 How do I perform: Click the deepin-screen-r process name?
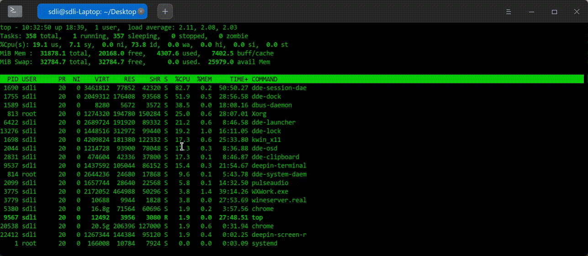click(x=279, y=235)
